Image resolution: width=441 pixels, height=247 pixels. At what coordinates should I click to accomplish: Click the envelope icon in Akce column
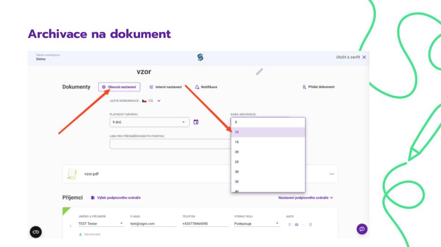tap(296, 224)
